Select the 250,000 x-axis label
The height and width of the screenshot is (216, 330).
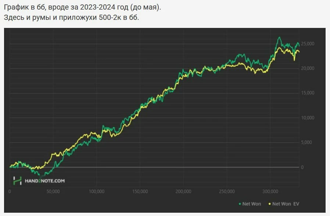pyautogui.click(x=227, y=191)
